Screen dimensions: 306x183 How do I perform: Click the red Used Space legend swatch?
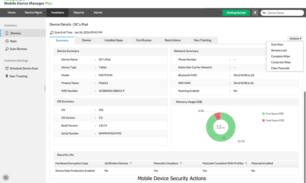tap(263, 120)
